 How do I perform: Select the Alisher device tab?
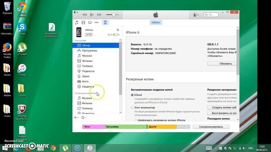tap(156, 22)
